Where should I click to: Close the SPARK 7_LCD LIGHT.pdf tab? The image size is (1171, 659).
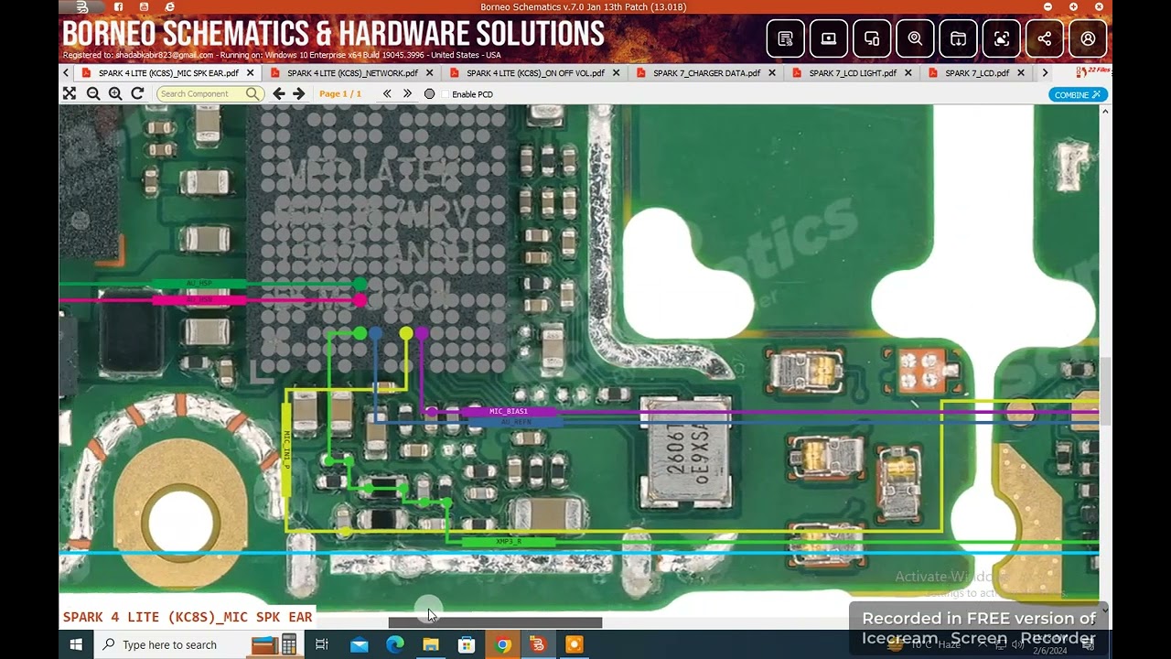(908, 73)
